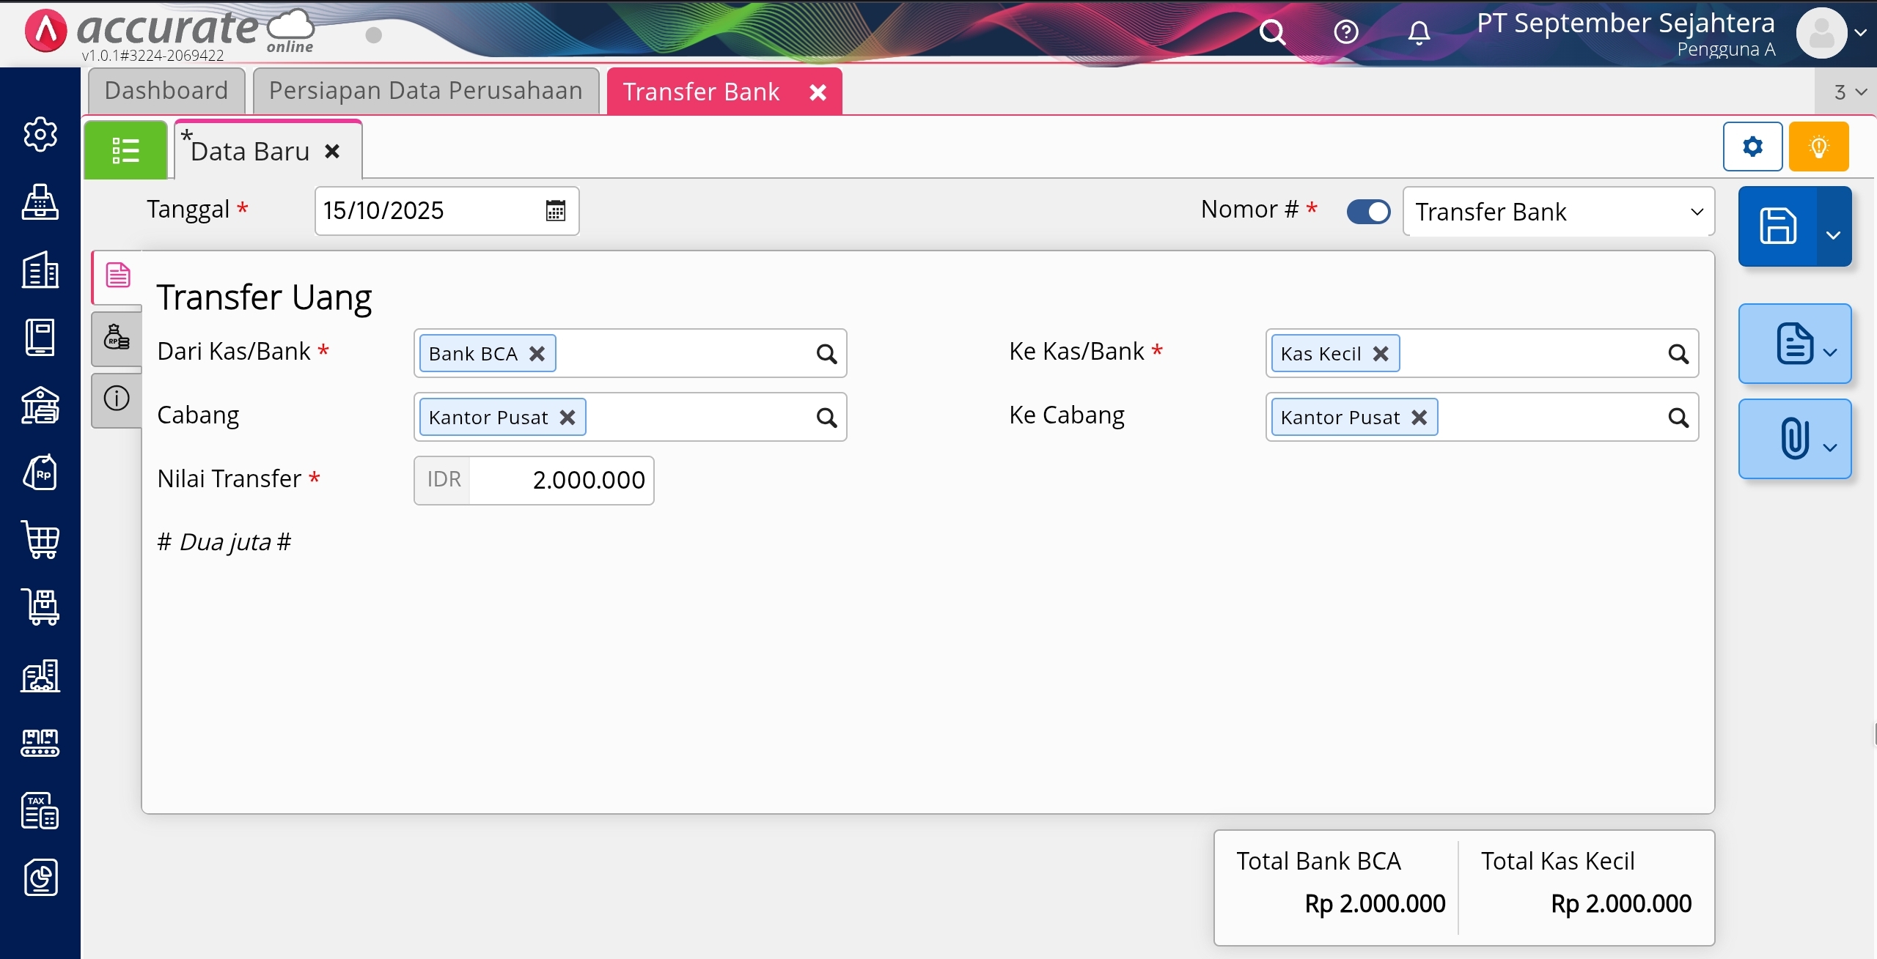Click the blue Save floppy disk icon

(x=1777, y=226)
